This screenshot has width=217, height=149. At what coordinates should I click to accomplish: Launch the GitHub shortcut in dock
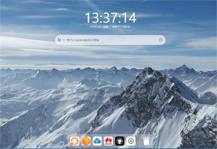[120, 141]
